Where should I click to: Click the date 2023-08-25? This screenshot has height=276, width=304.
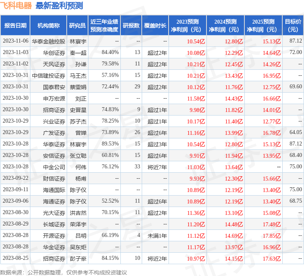click(x=15, y=258)
